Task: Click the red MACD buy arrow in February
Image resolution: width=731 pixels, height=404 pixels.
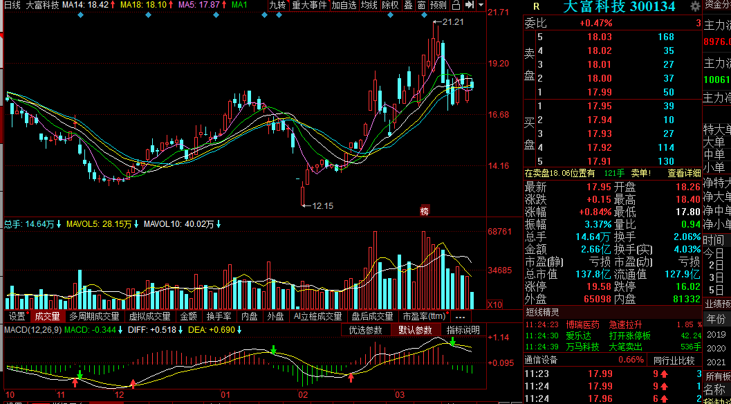Action: [351, 377]
